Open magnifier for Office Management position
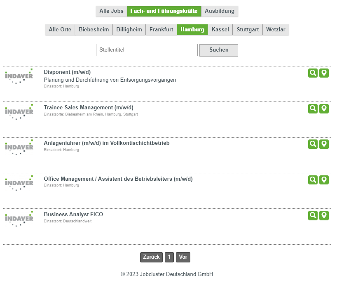The image size is (337, 281). point(313,179)
